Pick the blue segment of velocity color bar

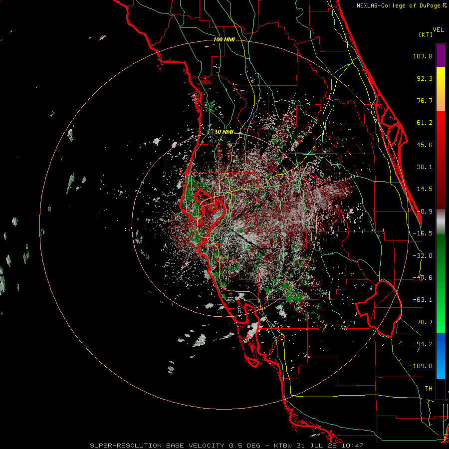[x=441, y=356]
